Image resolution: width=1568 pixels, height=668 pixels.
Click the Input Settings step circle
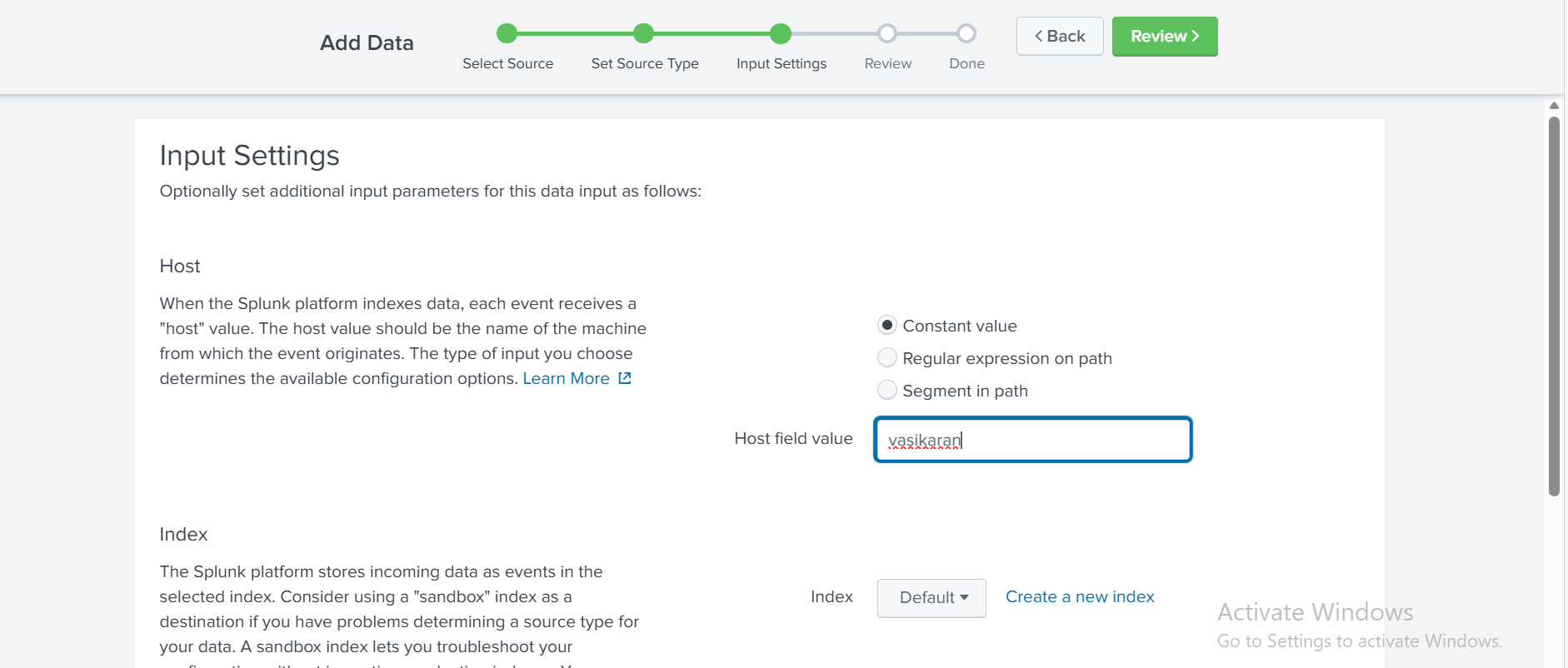coord(781,33)
